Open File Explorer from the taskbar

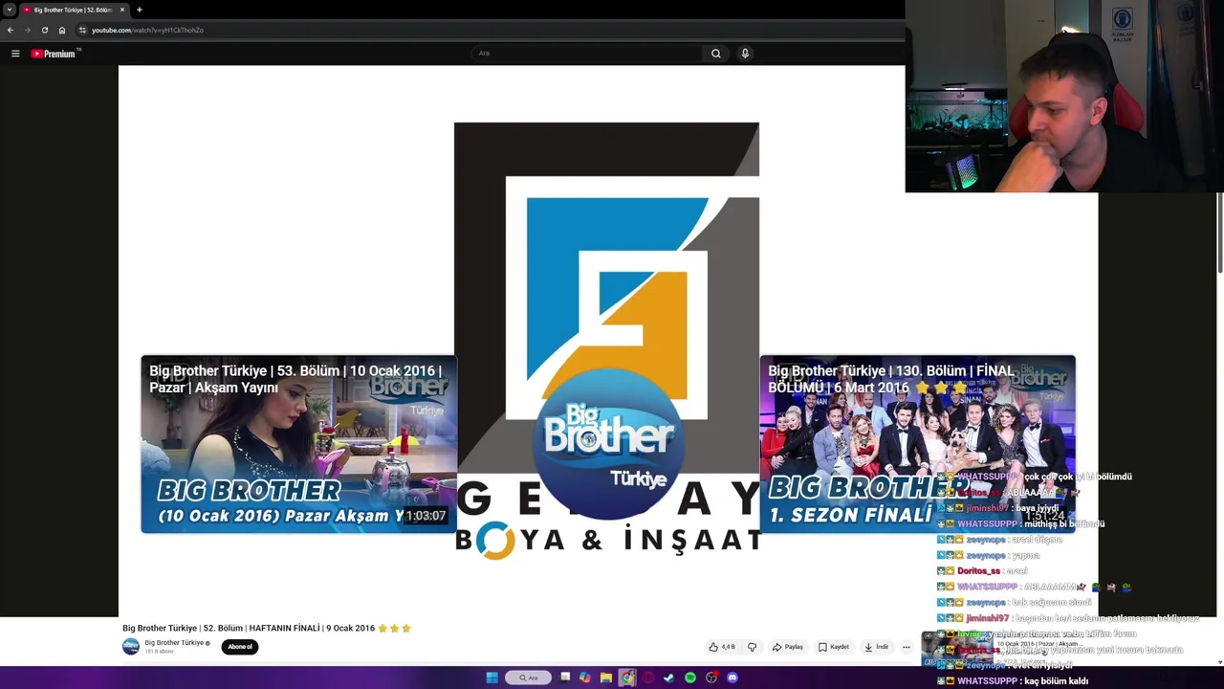(606, 678)
